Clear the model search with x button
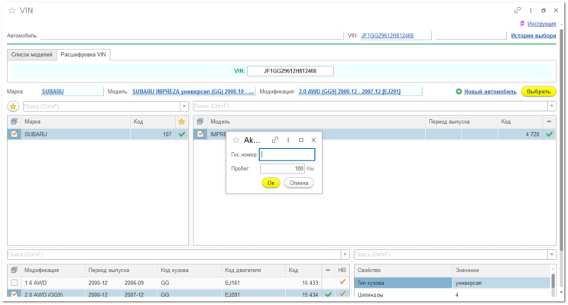Viewport: 568px width, 305px height. [552, 106]
